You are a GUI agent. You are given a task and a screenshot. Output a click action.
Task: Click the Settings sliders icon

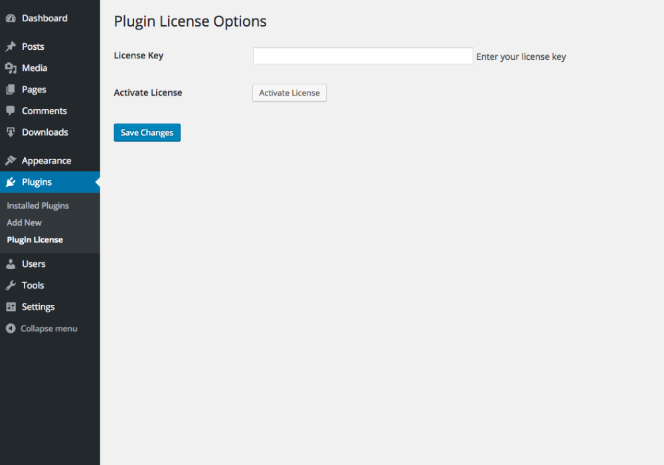11,307
